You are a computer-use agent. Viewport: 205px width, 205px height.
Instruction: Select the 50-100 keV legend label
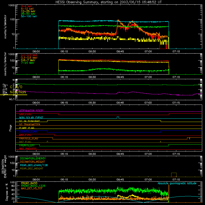coord(29,16)
